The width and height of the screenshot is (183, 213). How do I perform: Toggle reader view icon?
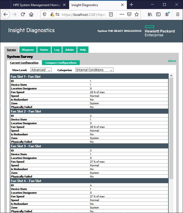111,14
